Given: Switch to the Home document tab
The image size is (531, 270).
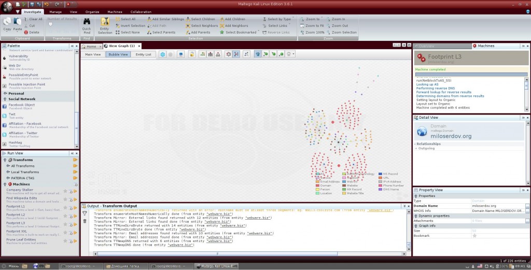Looking at the screenshot, I should 91,46.
